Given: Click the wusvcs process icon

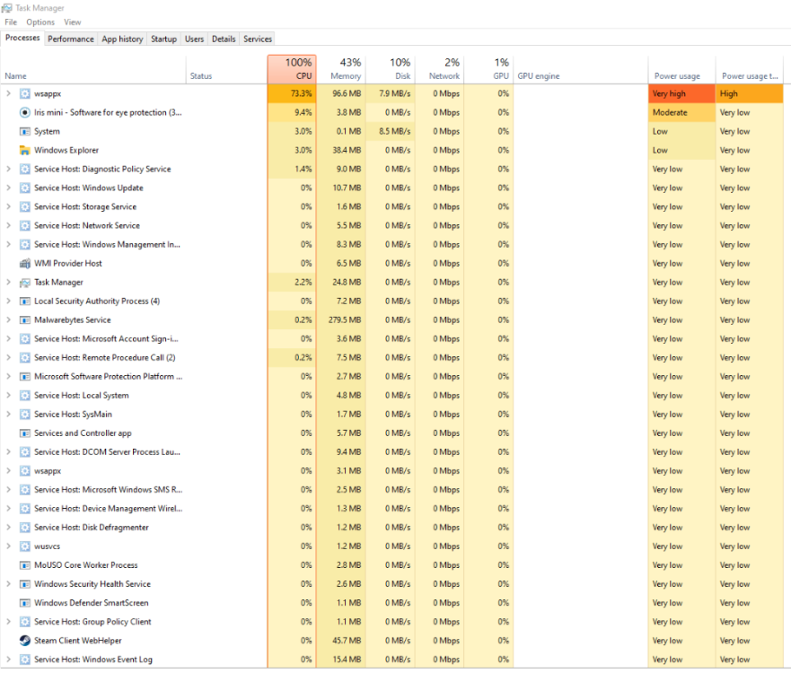Looking at the screenshot, I should 25,546.
